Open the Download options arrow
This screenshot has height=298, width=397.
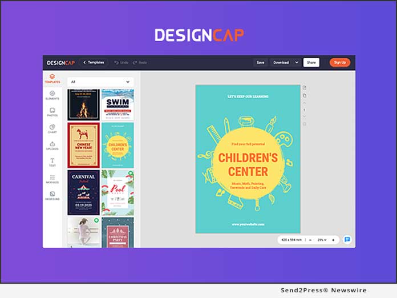[x=297, y=62]
